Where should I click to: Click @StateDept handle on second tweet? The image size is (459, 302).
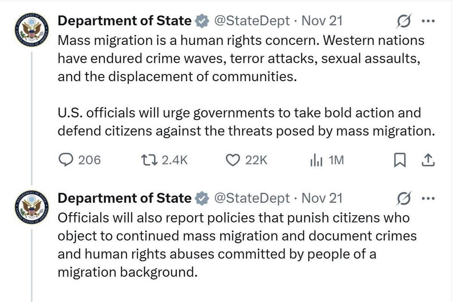pos(252,198)
